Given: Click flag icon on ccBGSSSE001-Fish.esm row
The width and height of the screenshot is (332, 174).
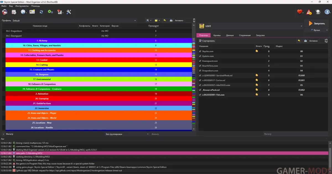Looking at the screenshot, I should [x=257, y=94].
